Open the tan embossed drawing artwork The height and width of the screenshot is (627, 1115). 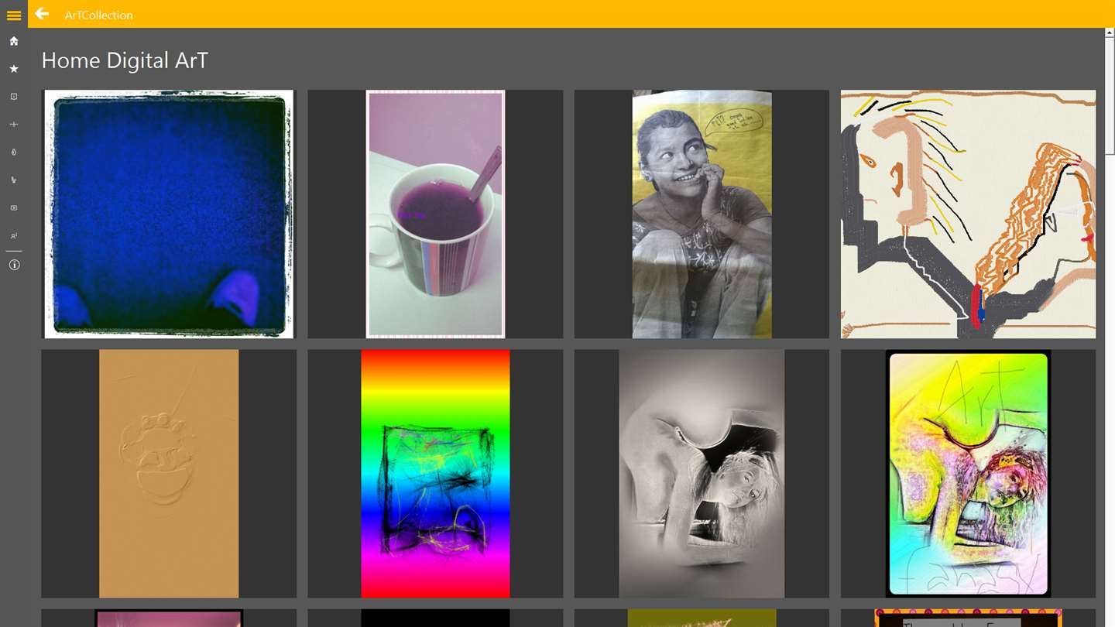(x=169, y=474)
